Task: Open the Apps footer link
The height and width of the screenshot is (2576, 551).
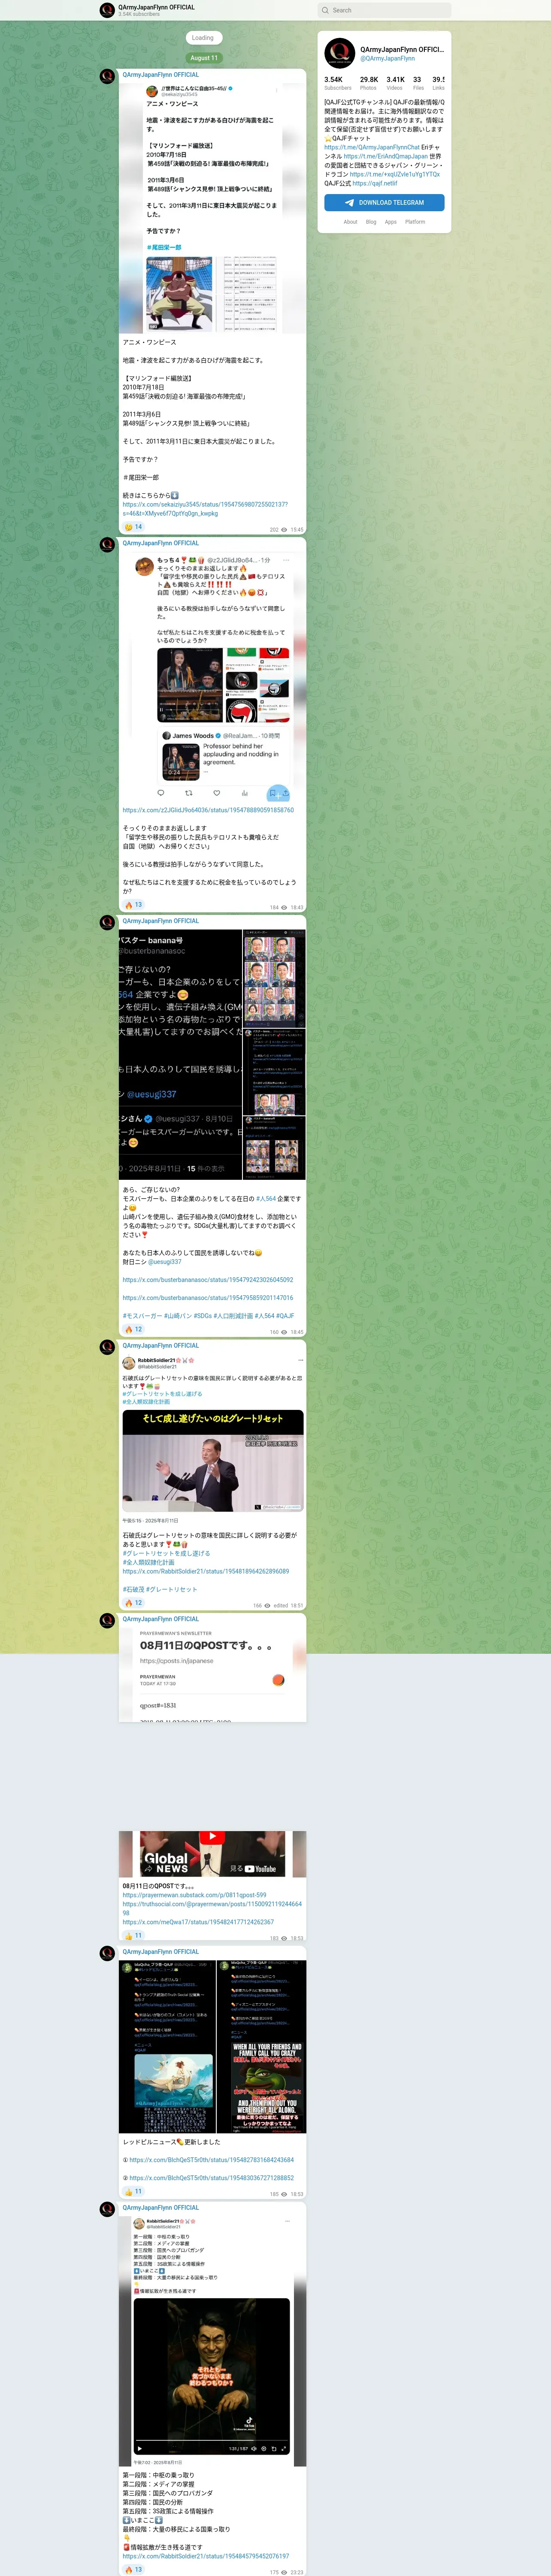Action: tap(391, 222)
